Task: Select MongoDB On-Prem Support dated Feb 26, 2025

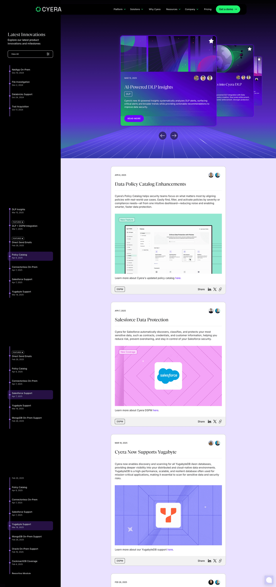Action: (27, 538)
